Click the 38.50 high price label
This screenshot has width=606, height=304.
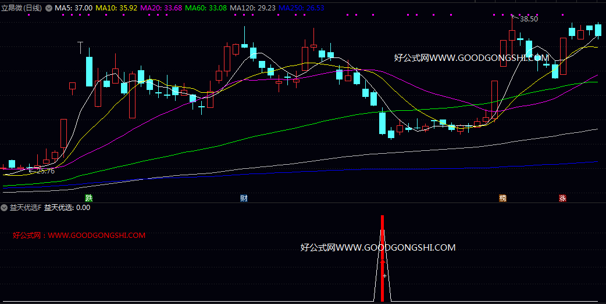point(529,19)
